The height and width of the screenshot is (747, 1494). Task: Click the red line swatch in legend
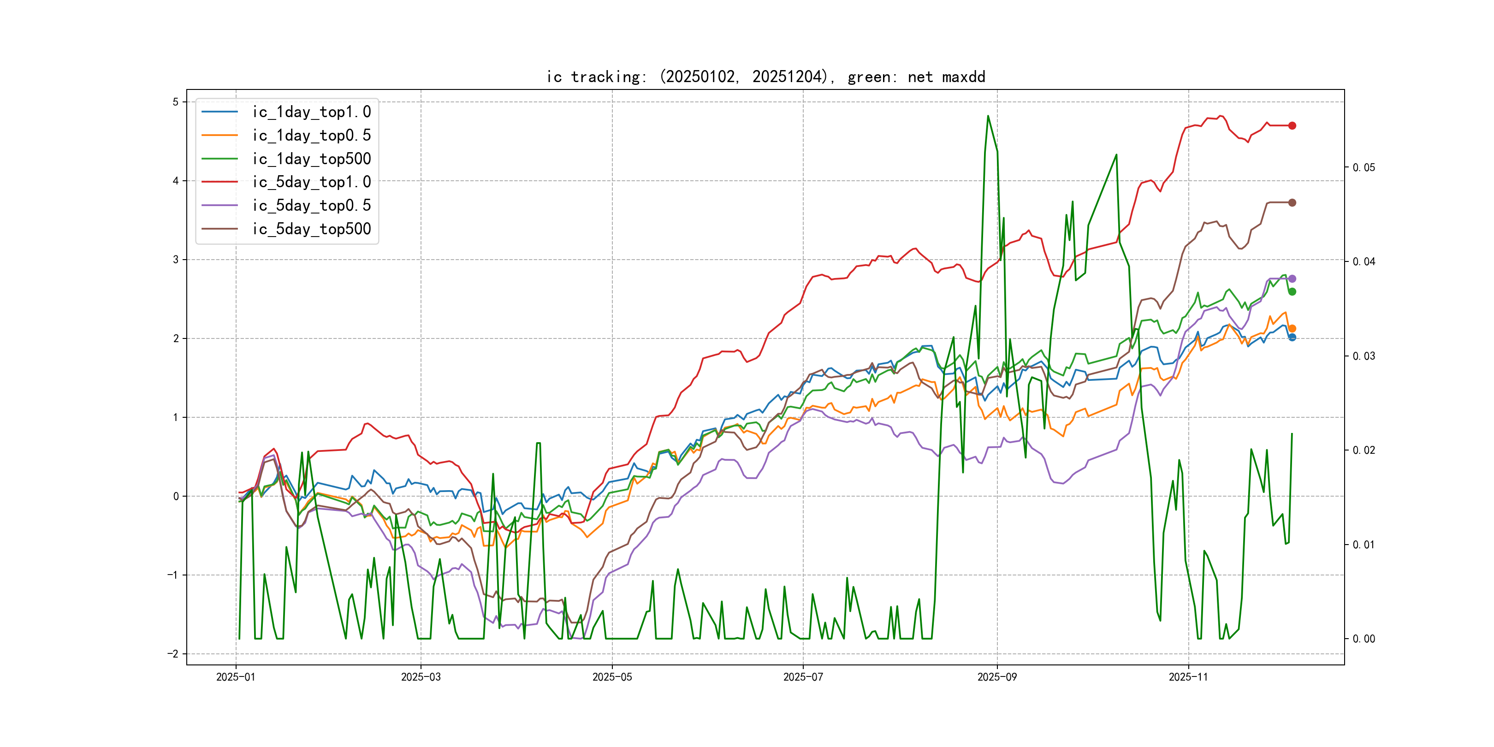point(219,182)
